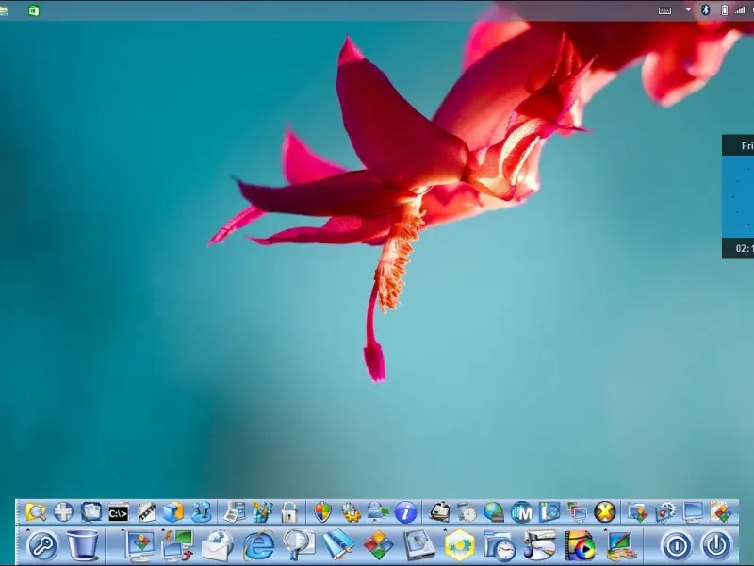
Task: Expand the arrow above Windows monitor icon
Action: click(x=123, y=530)
